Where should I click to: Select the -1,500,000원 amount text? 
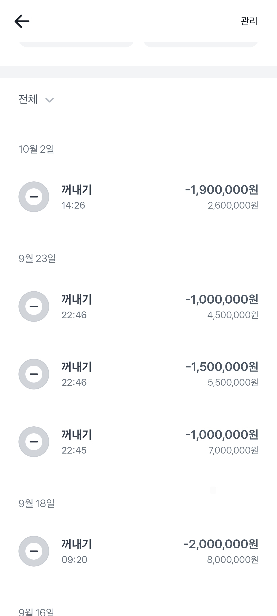[222, 367]
